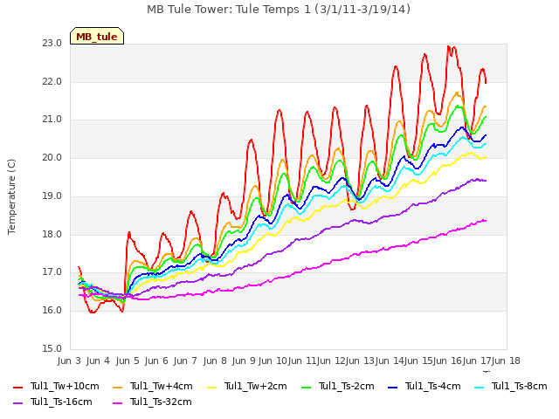This screenshot has height=419, width=559.
Task: Click y-axis tick value 21.0
Action: (52, 120)
